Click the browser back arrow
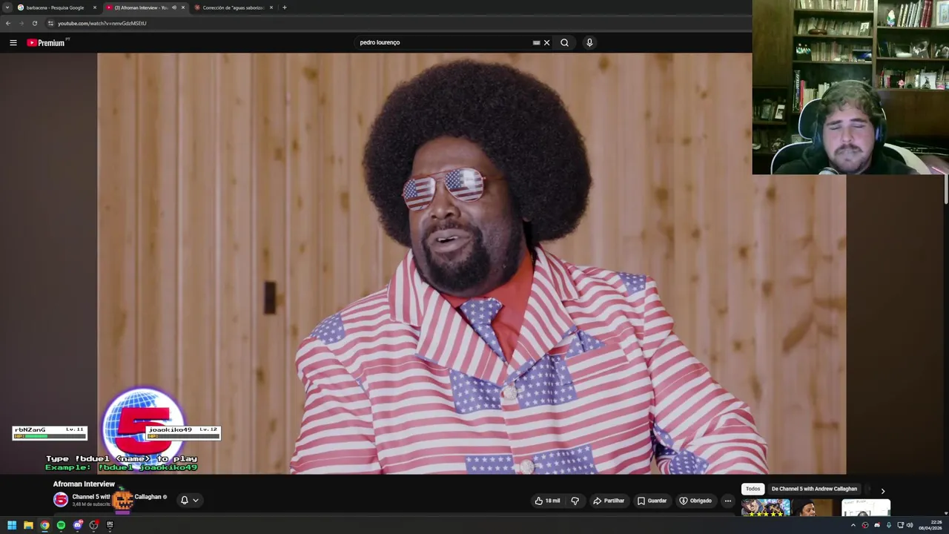The width and height of the screenshot is (949, 534). [x=8, y=23]
